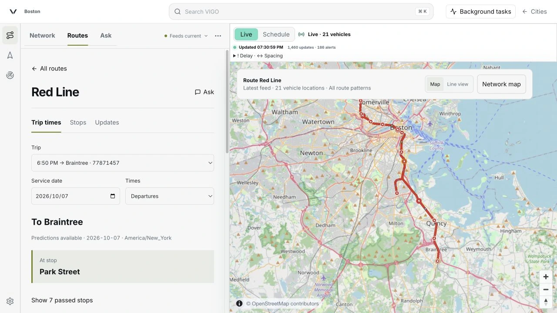557x313 pixels.
Task: Open the Times Departures dropdown
Action: point(170,196)
